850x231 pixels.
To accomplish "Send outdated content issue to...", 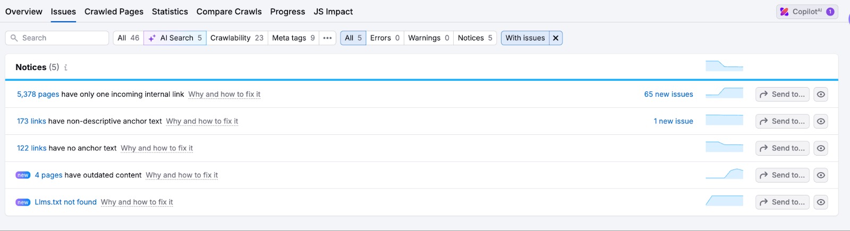I will 782,175.
